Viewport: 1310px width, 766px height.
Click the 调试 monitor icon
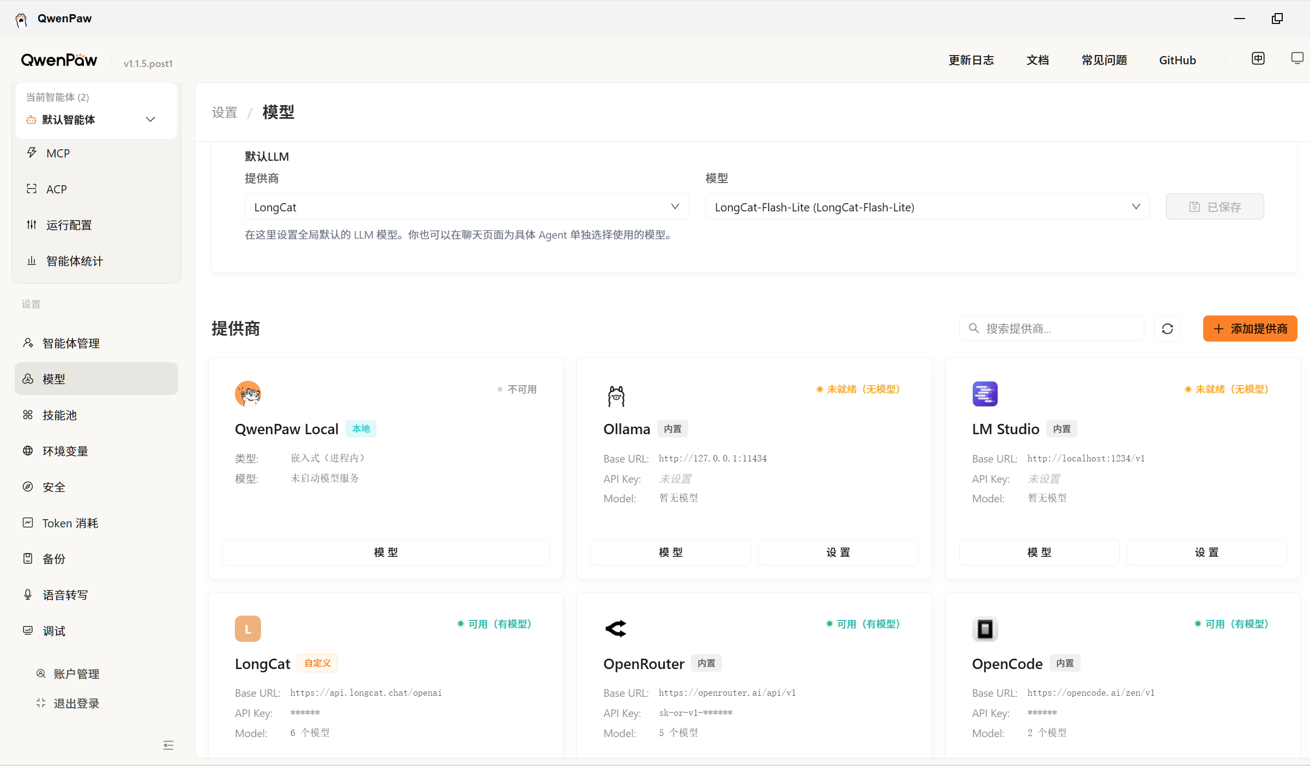(x=28, y=630)
